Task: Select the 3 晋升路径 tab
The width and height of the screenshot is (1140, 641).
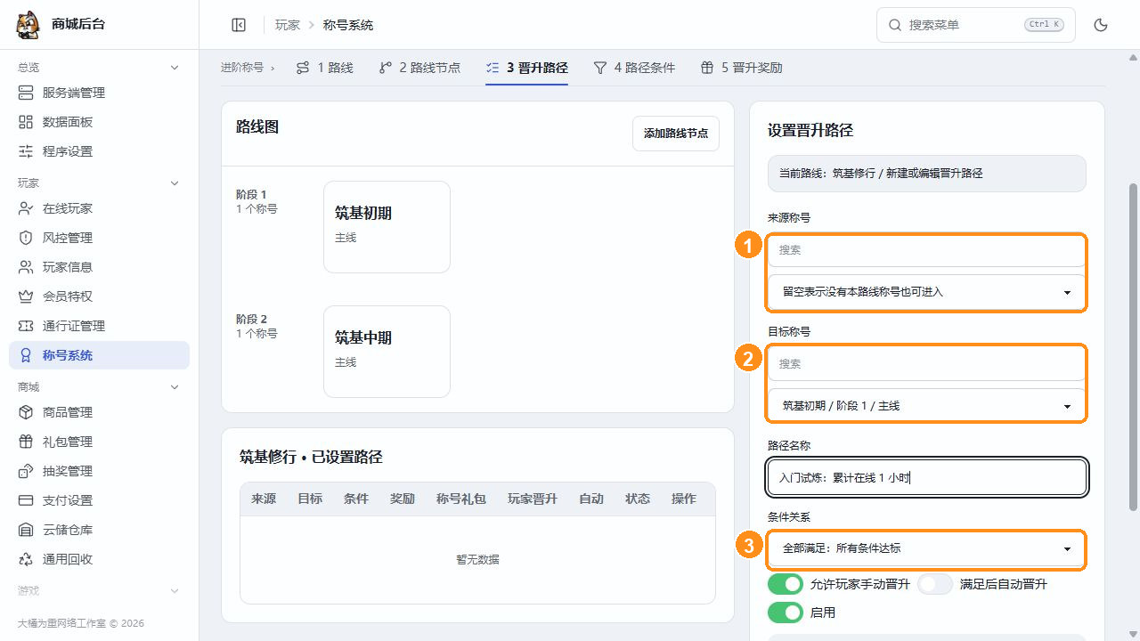Action: [x=526, y=68]
